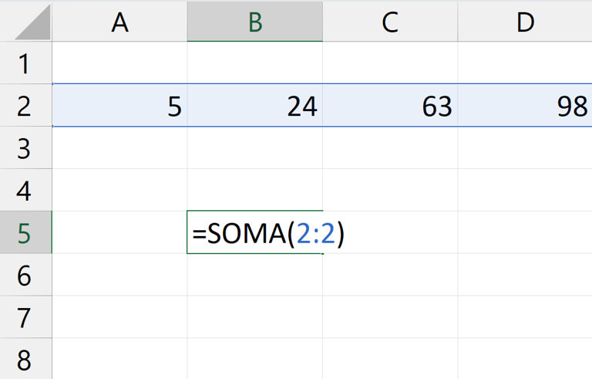The height and width of the screenshot is (379, 592).
Task: Select column A header
Action: click(x=119, y=22)
